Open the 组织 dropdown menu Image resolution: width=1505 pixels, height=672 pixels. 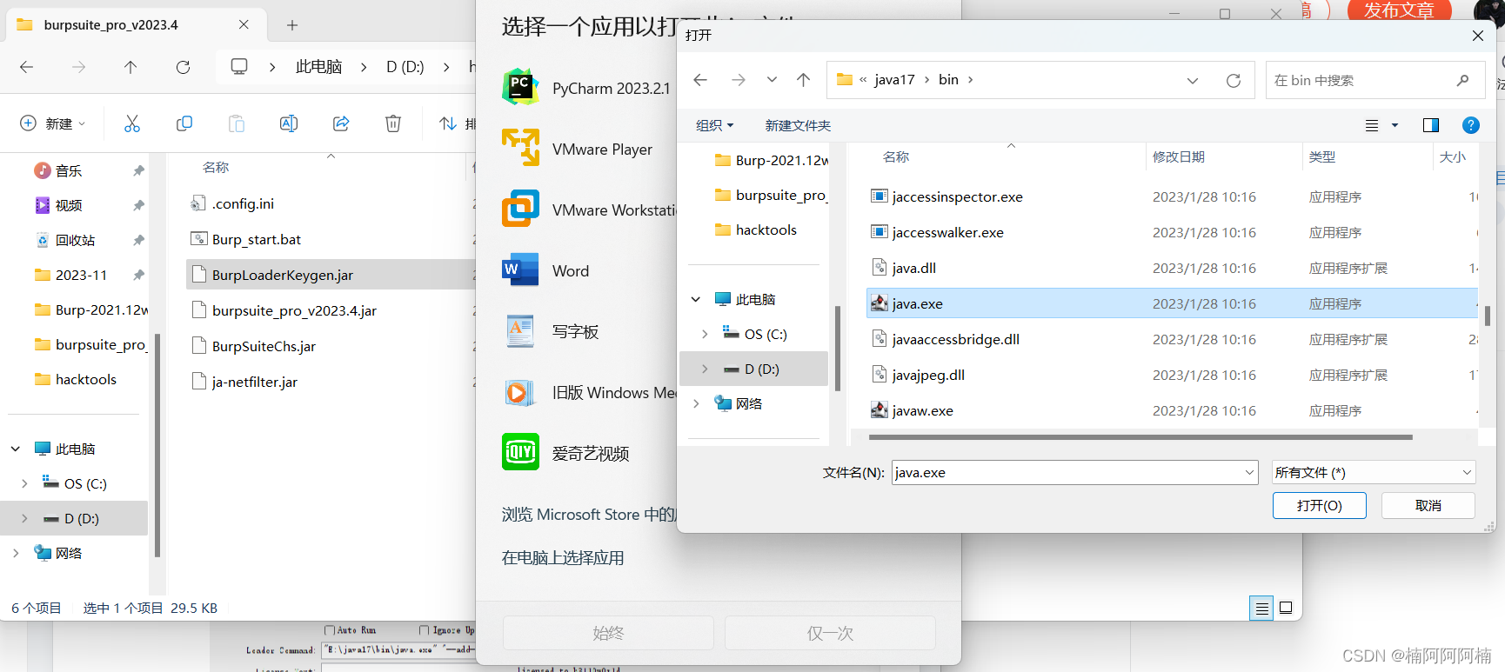714,125
